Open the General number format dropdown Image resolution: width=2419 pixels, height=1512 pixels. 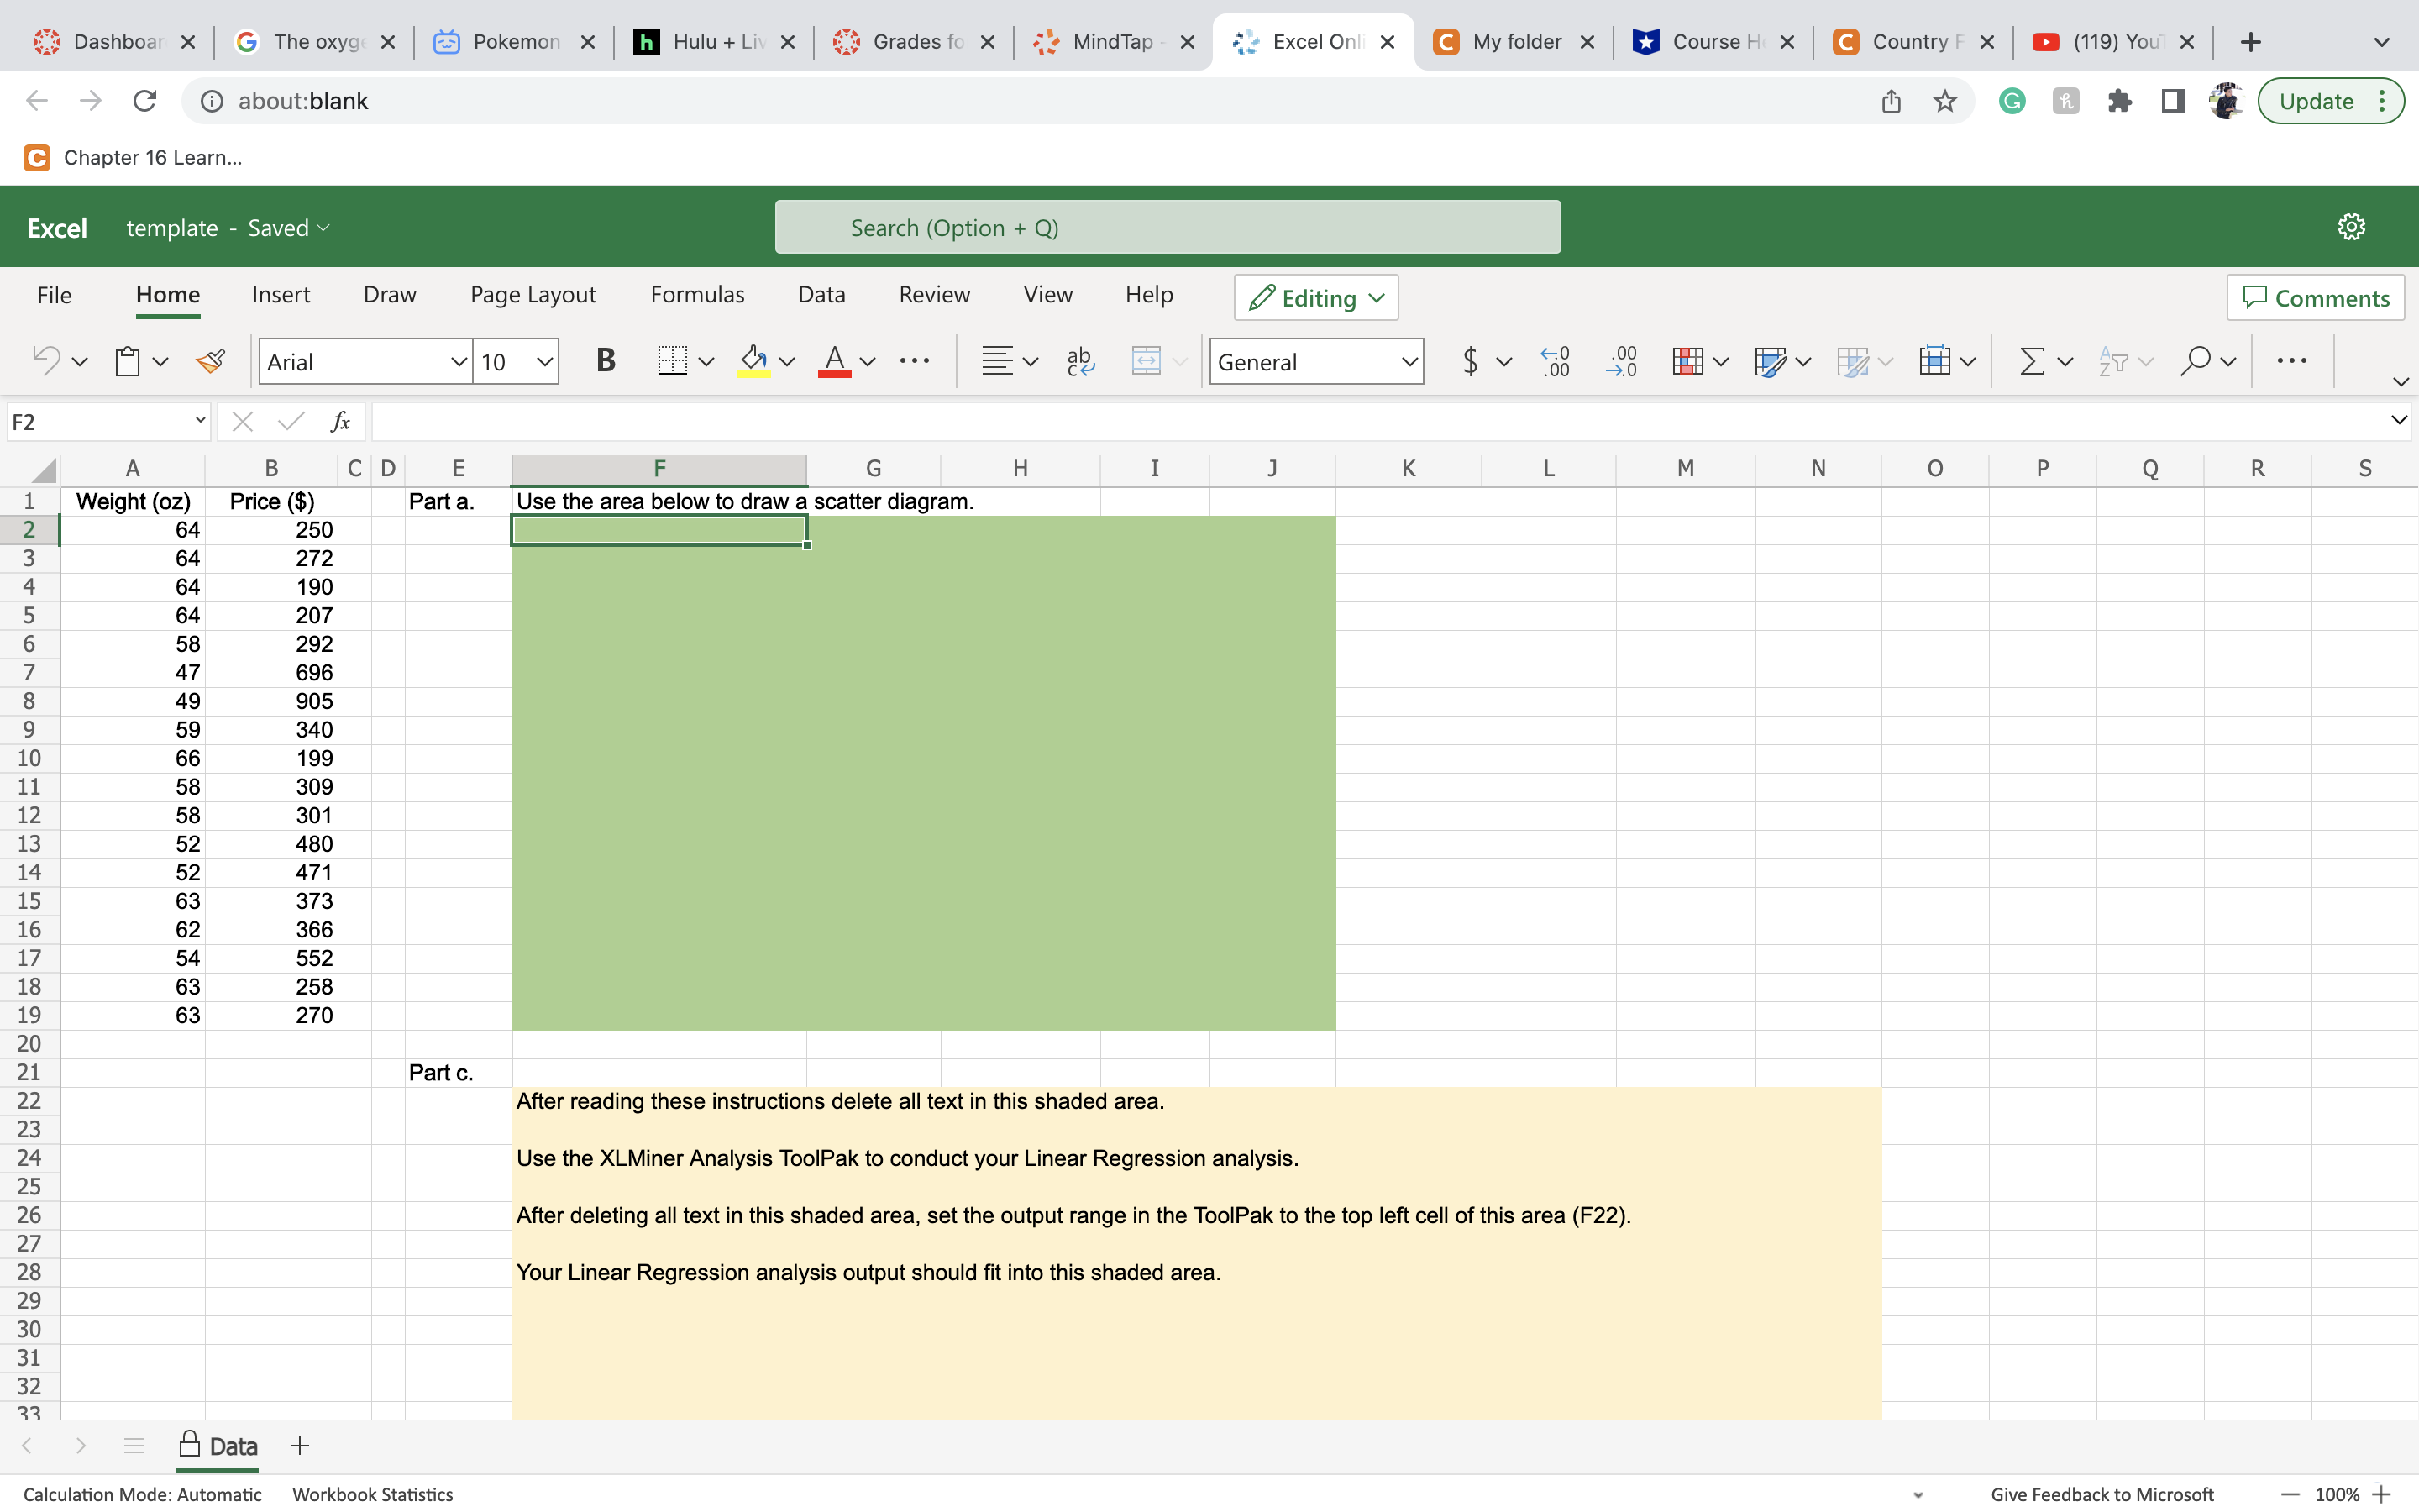coord(1409,361)
